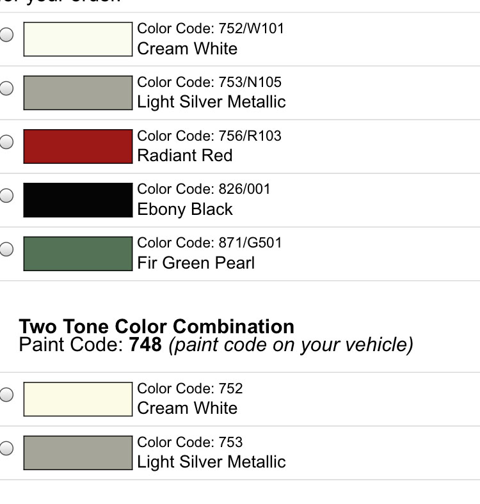This screenshot has height=504, width=480.
Task: Click the Radiant Red color swatch
Action: 77,146
